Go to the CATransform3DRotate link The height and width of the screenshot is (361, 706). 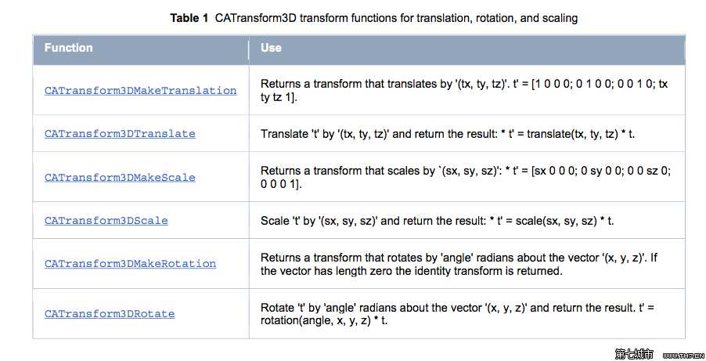click(110, 314)
